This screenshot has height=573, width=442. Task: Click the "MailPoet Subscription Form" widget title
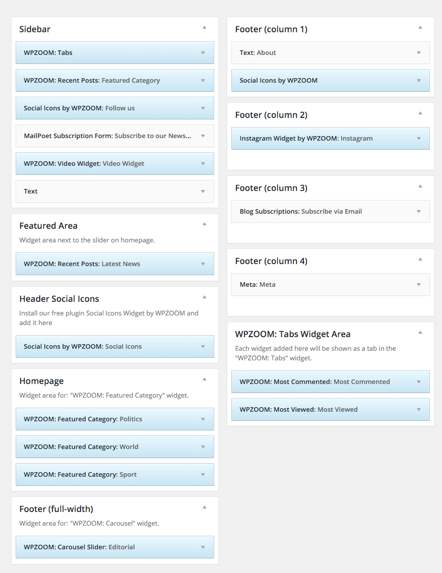pyautogui.click(x=107, y=136)
